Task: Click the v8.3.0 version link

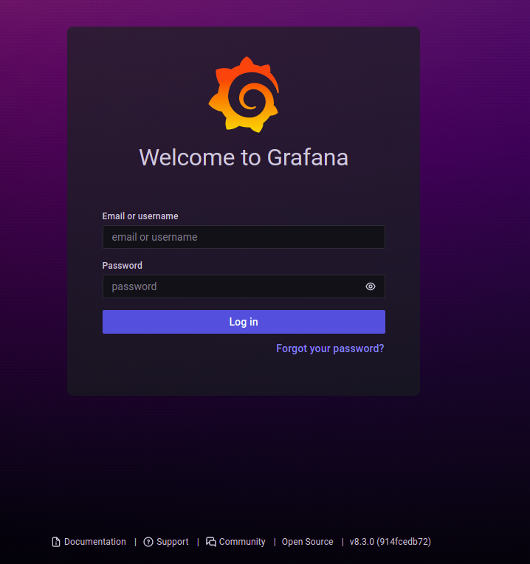Action: point(362,542)
